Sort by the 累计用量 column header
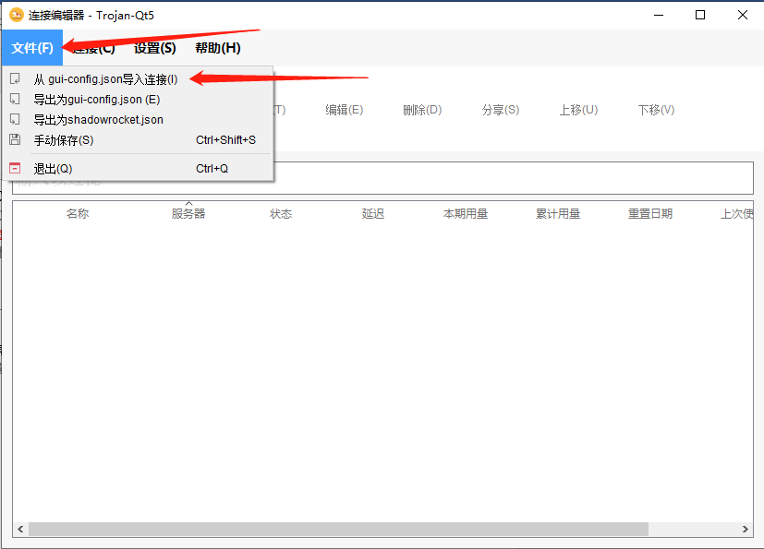 tap(558, 214)
